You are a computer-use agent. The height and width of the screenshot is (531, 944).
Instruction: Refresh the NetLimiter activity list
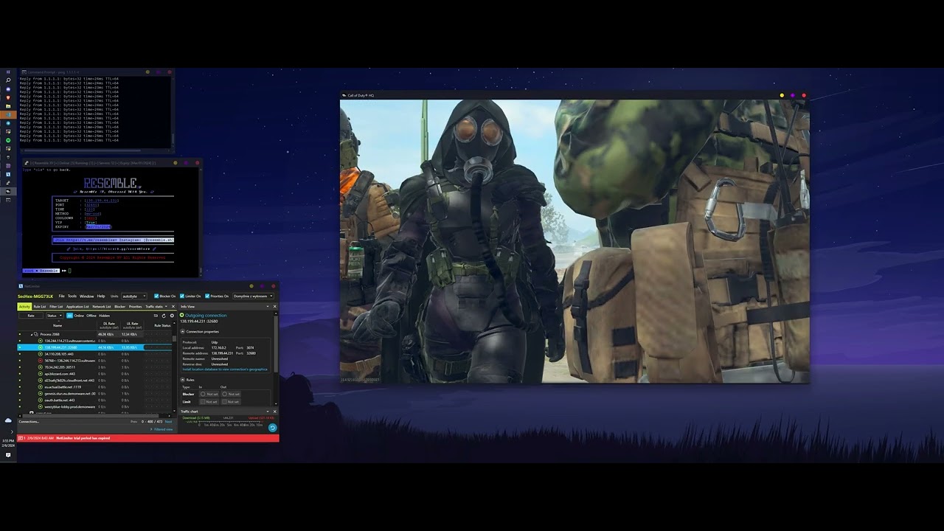coord(164,316)
